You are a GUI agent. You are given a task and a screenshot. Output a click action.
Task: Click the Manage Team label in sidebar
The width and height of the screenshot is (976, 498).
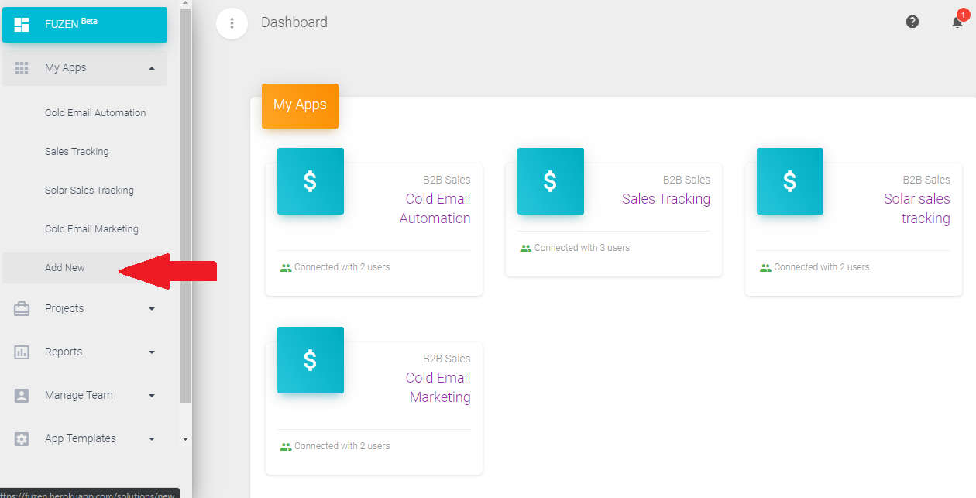point(79,395)
